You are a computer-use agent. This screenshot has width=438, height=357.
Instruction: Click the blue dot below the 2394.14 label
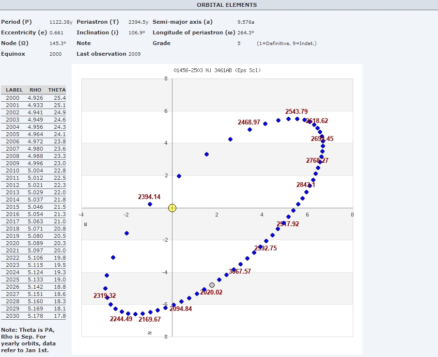[150, 204]
